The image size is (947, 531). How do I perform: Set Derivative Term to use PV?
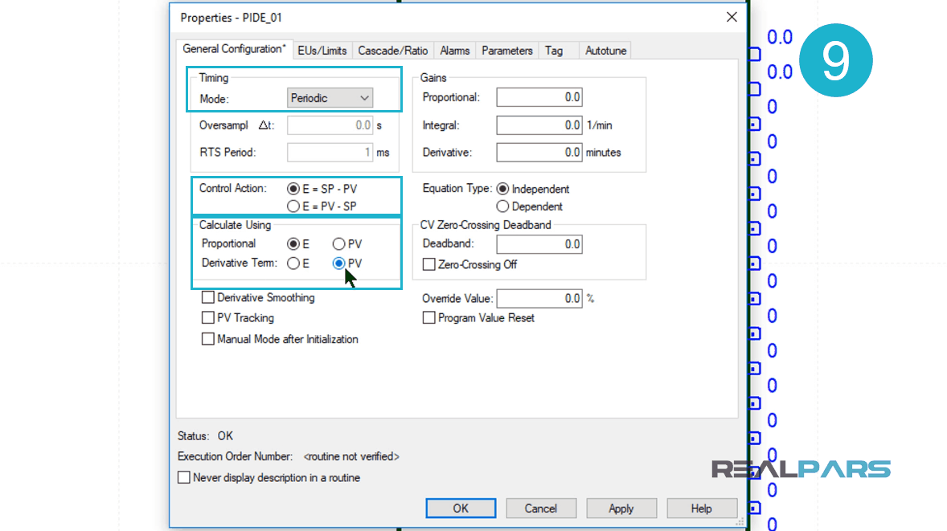click(x=338, y=263)
